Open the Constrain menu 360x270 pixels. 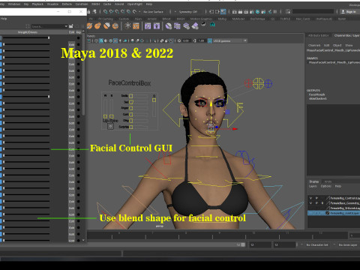pyautogui.click(x=82, y=4)
